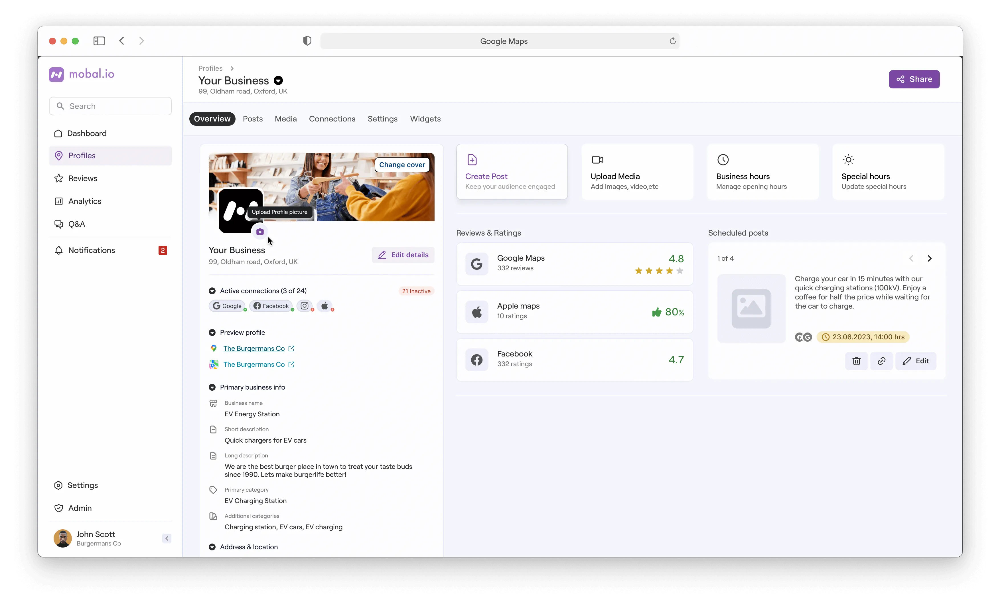Collapse the sidebar with the John Scott arrow
The width and height of the screenshot is (1000, 606).
[167, 538]
